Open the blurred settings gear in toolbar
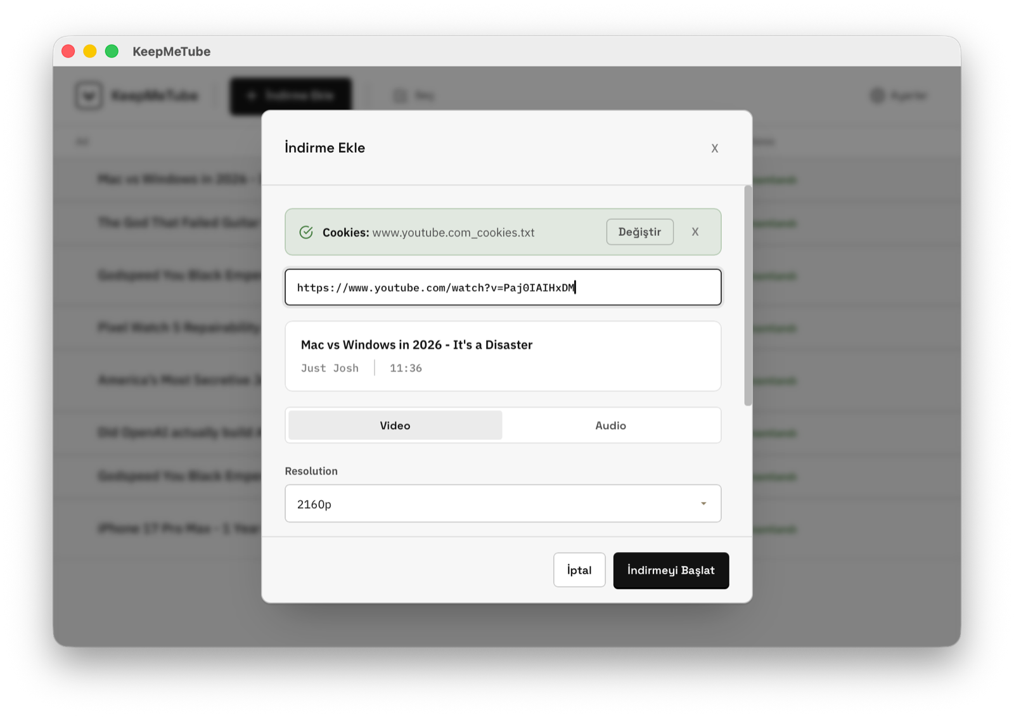 (x=877, y=96)
